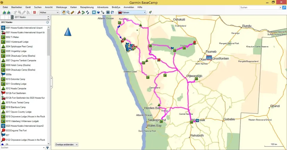Click the blue flag marker on map
The width and height of the screenshot is (287, 150).
pyautogui.click(x=172, y=48)
